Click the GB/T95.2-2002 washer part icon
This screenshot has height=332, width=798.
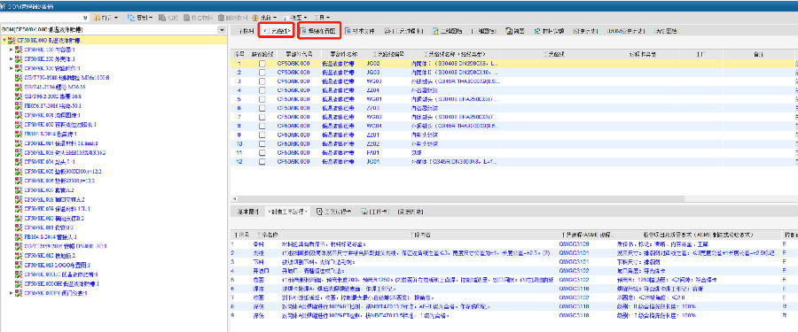coord(19,97)
